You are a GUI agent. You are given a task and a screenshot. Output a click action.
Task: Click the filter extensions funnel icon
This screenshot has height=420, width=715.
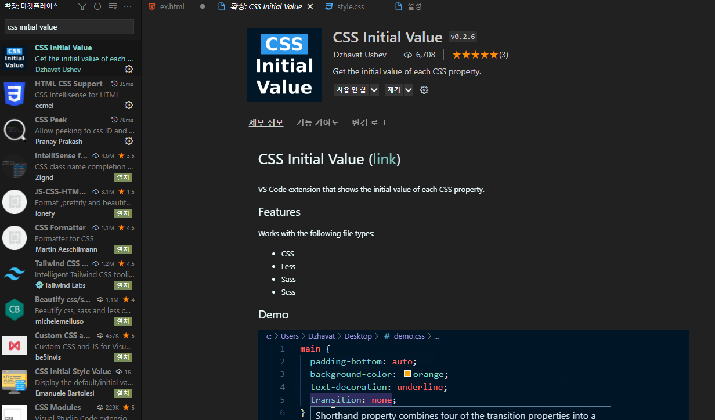tap(82, 6)
